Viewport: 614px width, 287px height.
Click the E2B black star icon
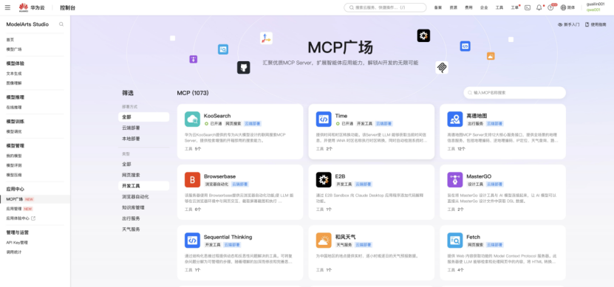(x=324, y=180)
